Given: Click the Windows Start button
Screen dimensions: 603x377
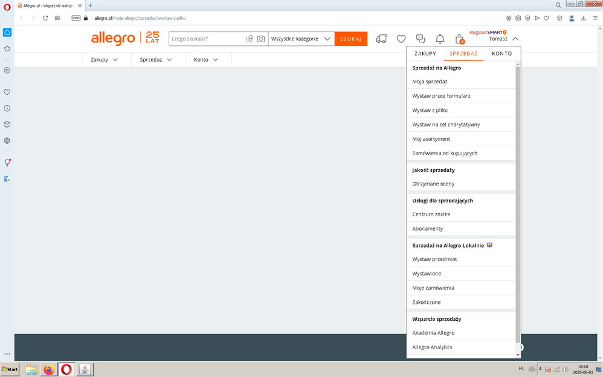Looking at the screenshot, I should (x=10, y=369).
